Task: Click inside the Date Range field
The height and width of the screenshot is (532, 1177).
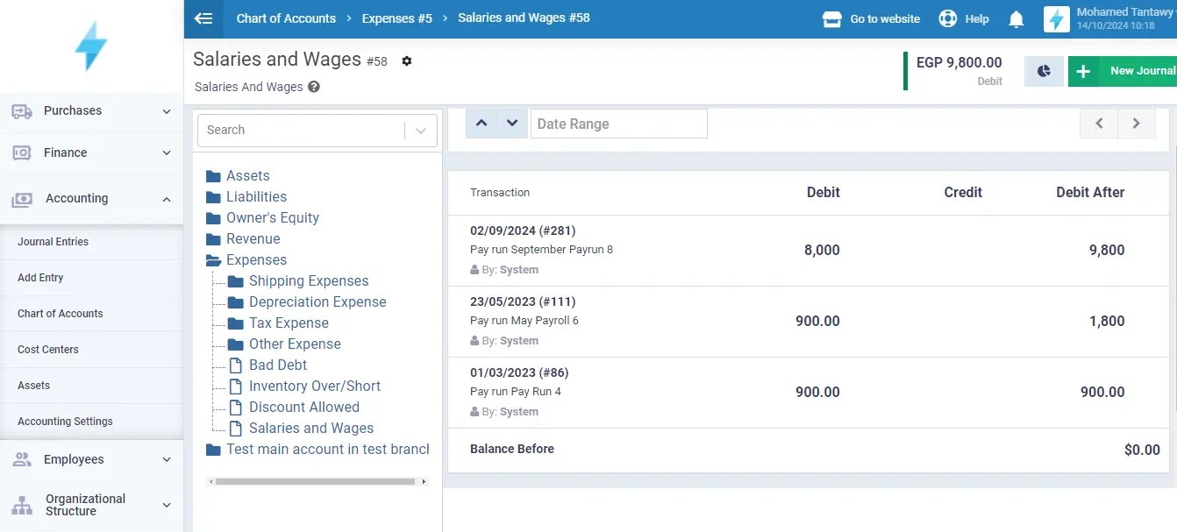Action: coord(619,123)
